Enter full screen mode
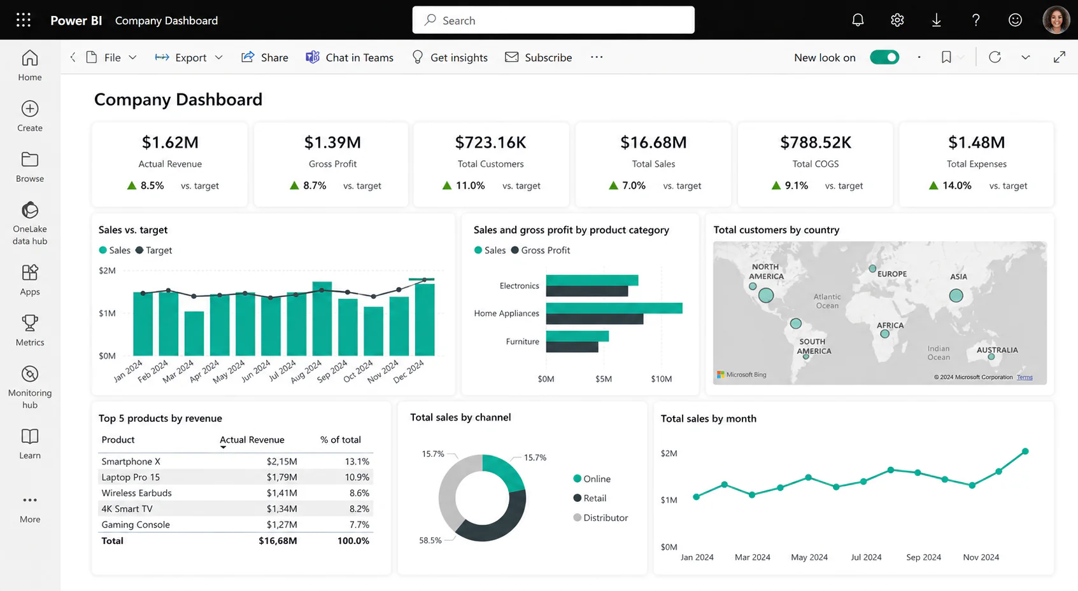 tap(1060, 57)
